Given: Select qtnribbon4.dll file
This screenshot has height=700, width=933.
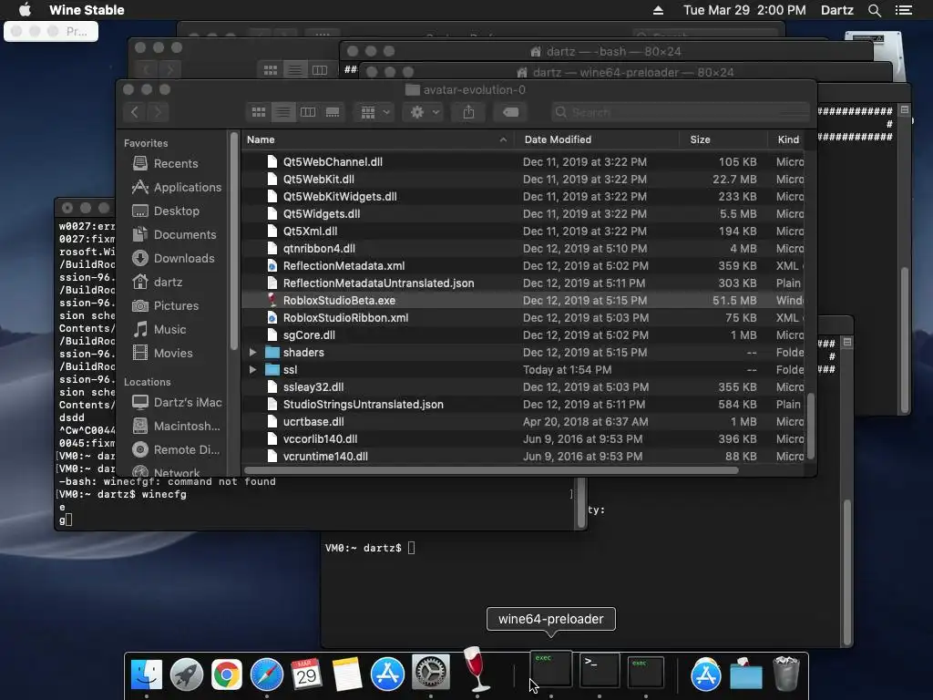Looking at the screenshot, I should coord(523,248).
